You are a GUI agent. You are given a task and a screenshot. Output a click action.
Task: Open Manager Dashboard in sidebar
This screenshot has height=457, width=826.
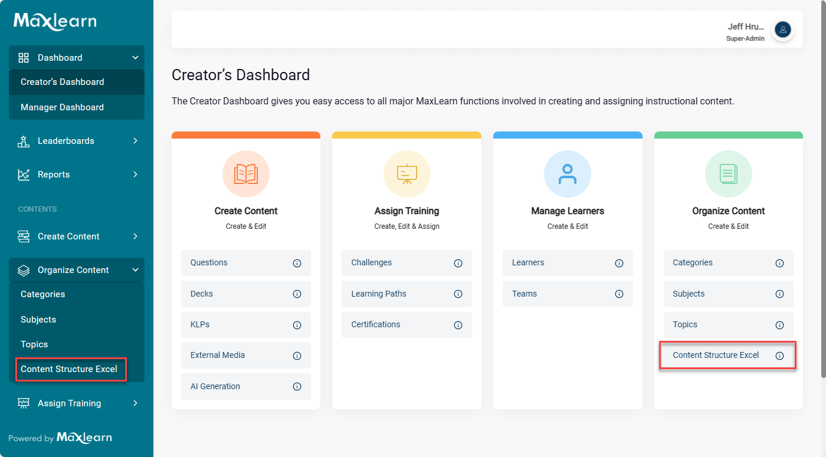click(77, 107)
